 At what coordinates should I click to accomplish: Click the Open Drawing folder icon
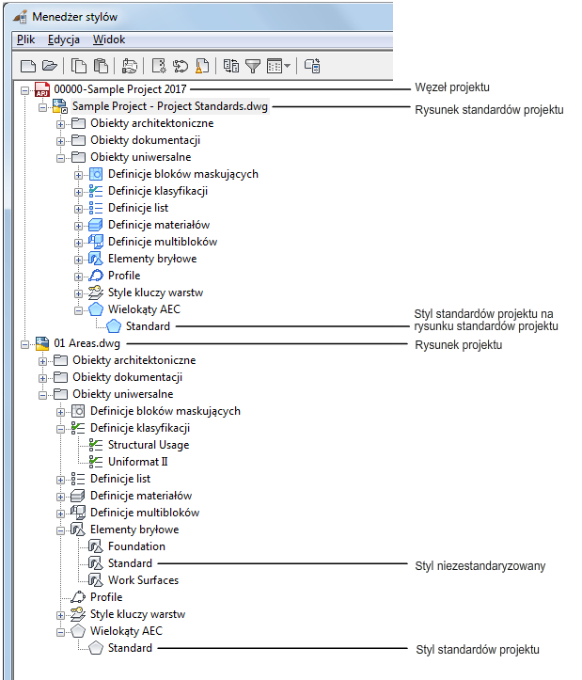[50, 66]
